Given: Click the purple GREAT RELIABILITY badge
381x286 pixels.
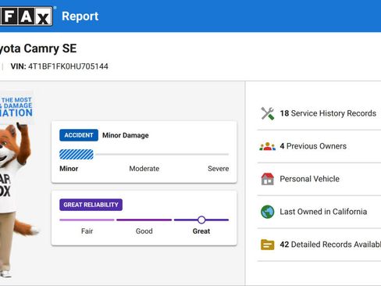Looking at the screenshot, I should (x=91, y=205).
